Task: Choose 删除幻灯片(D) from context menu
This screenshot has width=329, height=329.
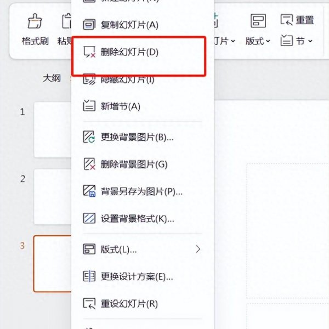Action: pos(139,52)
